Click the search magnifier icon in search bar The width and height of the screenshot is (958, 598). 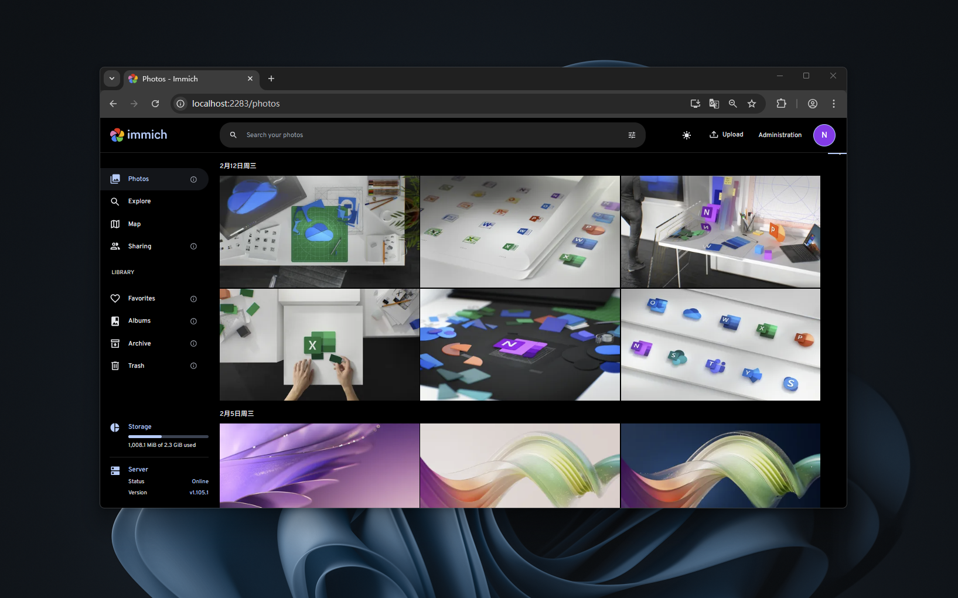pyautogui.click(x=233, y=135)
